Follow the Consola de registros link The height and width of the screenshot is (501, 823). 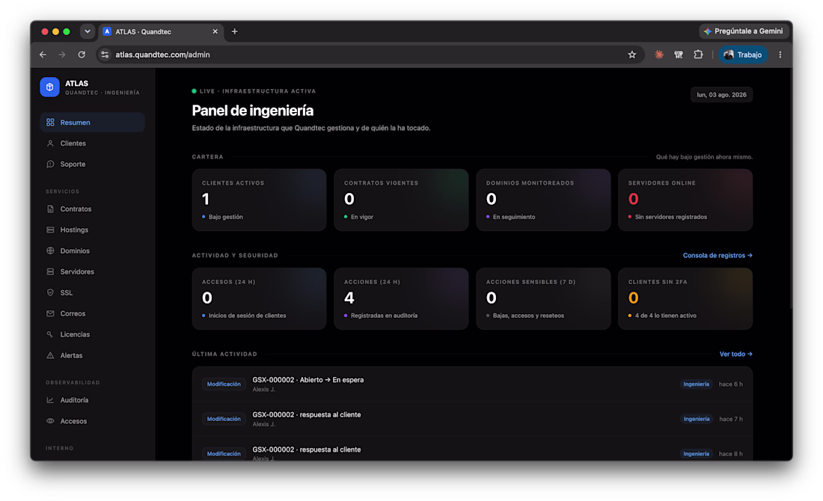click(x=718, y=256)
